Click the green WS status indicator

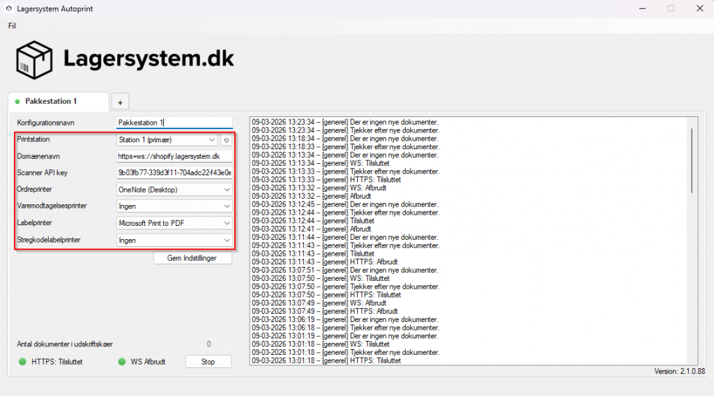pos(122,362)
